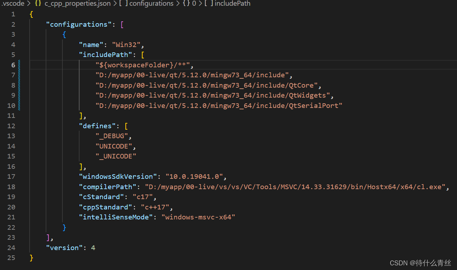Click the opening brace on line 1
The height and width of the screenshot is (270, 457).
tap(32, 15)
